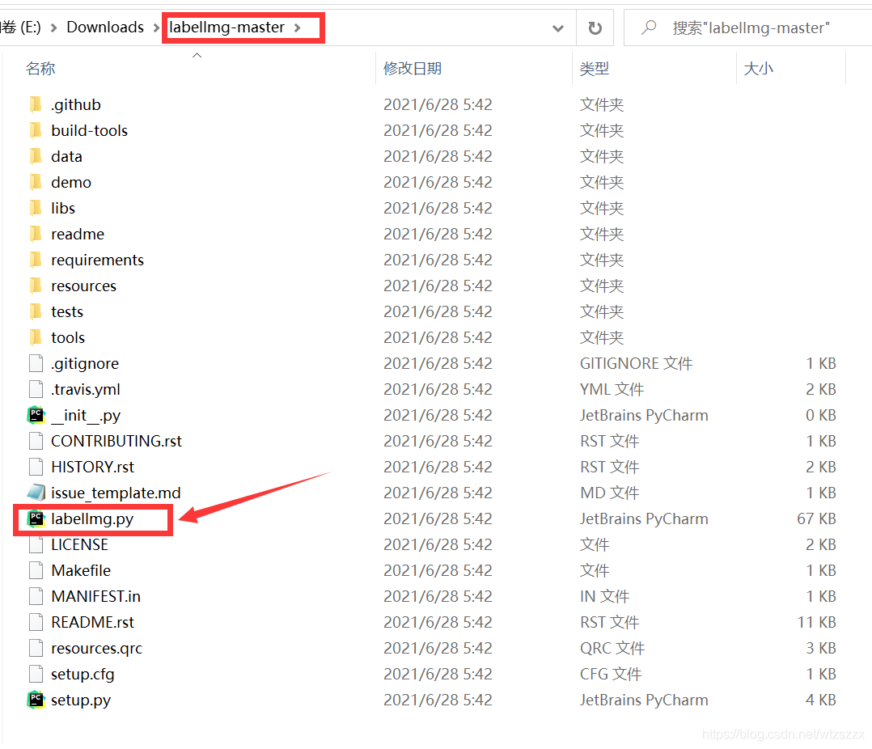Viewport: 872px width, 749px height.
Task: Click the search labelImg-master input field
Action: 751,28
